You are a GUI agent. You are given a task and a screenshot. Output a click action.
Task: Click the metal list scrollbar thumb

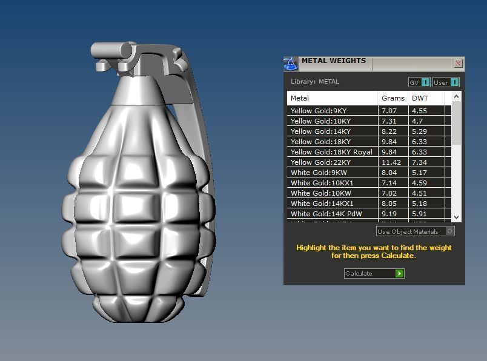(456, 123)
